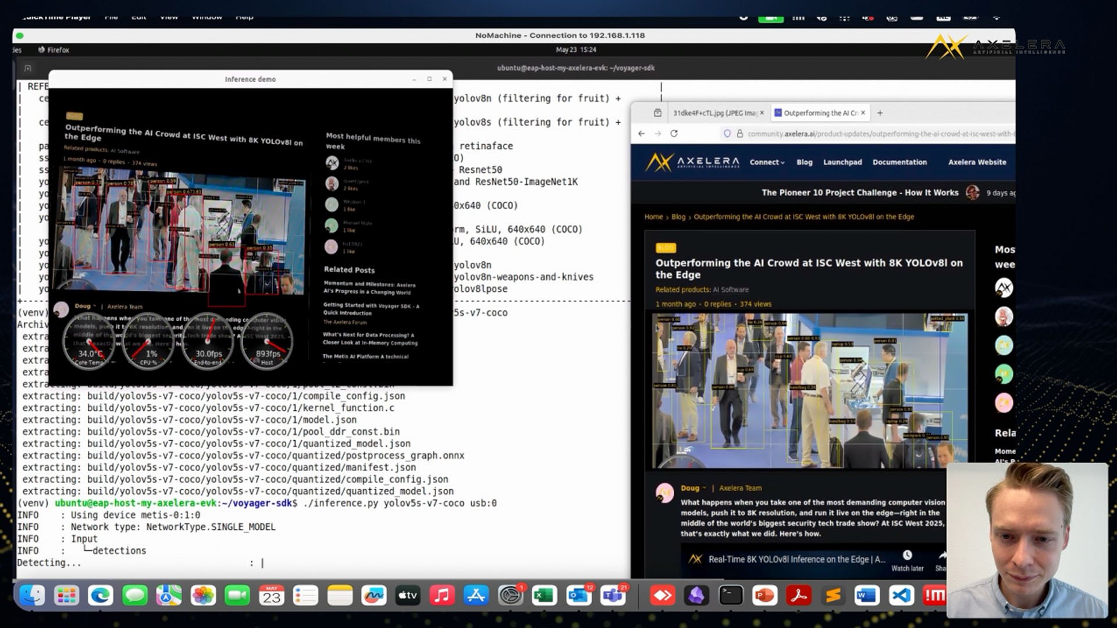Viewport: 1117px width, 628px height.
Task: Open the Firefox tab overview icon
Action: [657, 113]
